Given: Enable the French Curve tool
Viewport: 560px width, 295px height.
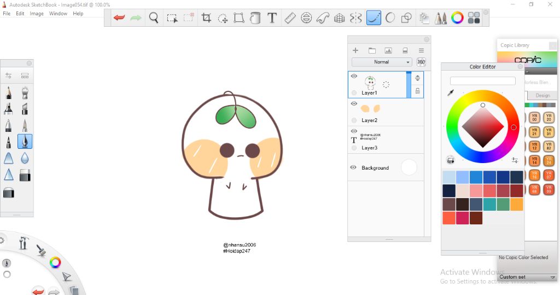Looking at the screenshot, I should pos(323,18).
